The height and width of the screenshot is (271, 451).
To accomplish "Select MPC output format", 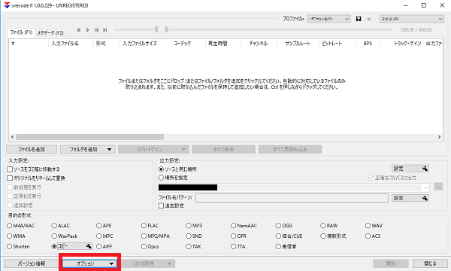I will click(99, 236).
